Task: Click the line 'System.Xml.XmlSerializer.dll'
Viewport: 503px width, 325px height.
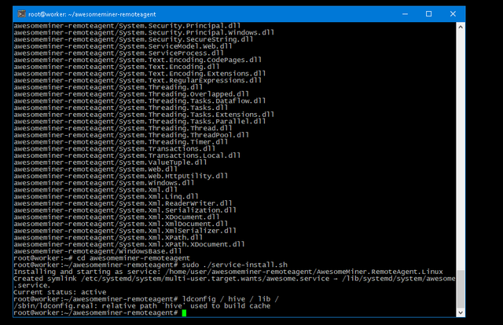Action: click(x=125, y=231)
